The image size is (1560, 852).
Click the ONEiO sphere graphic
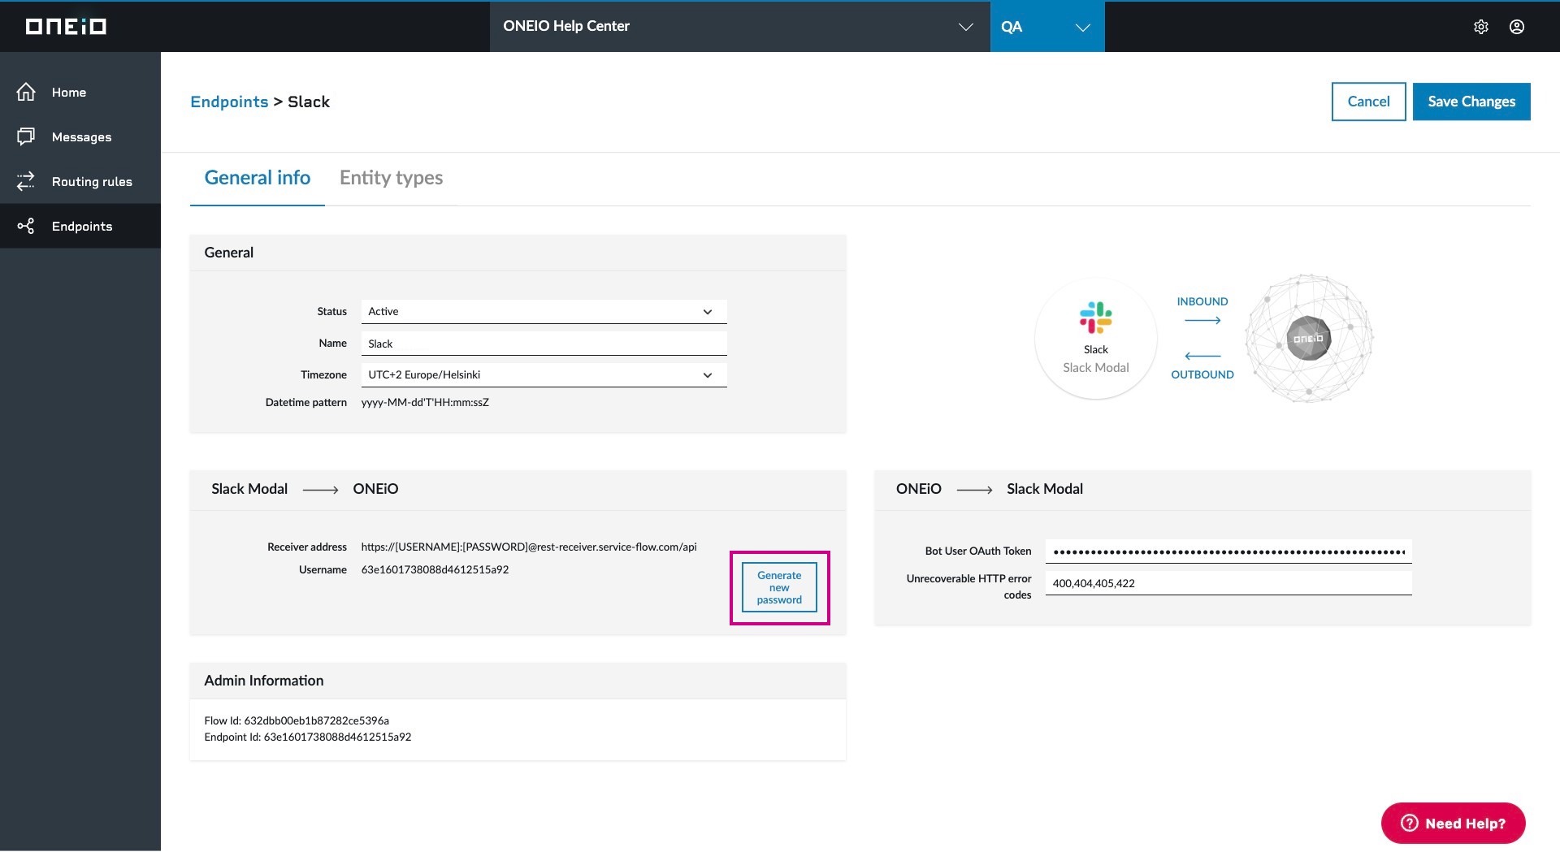coord(1308,339)
